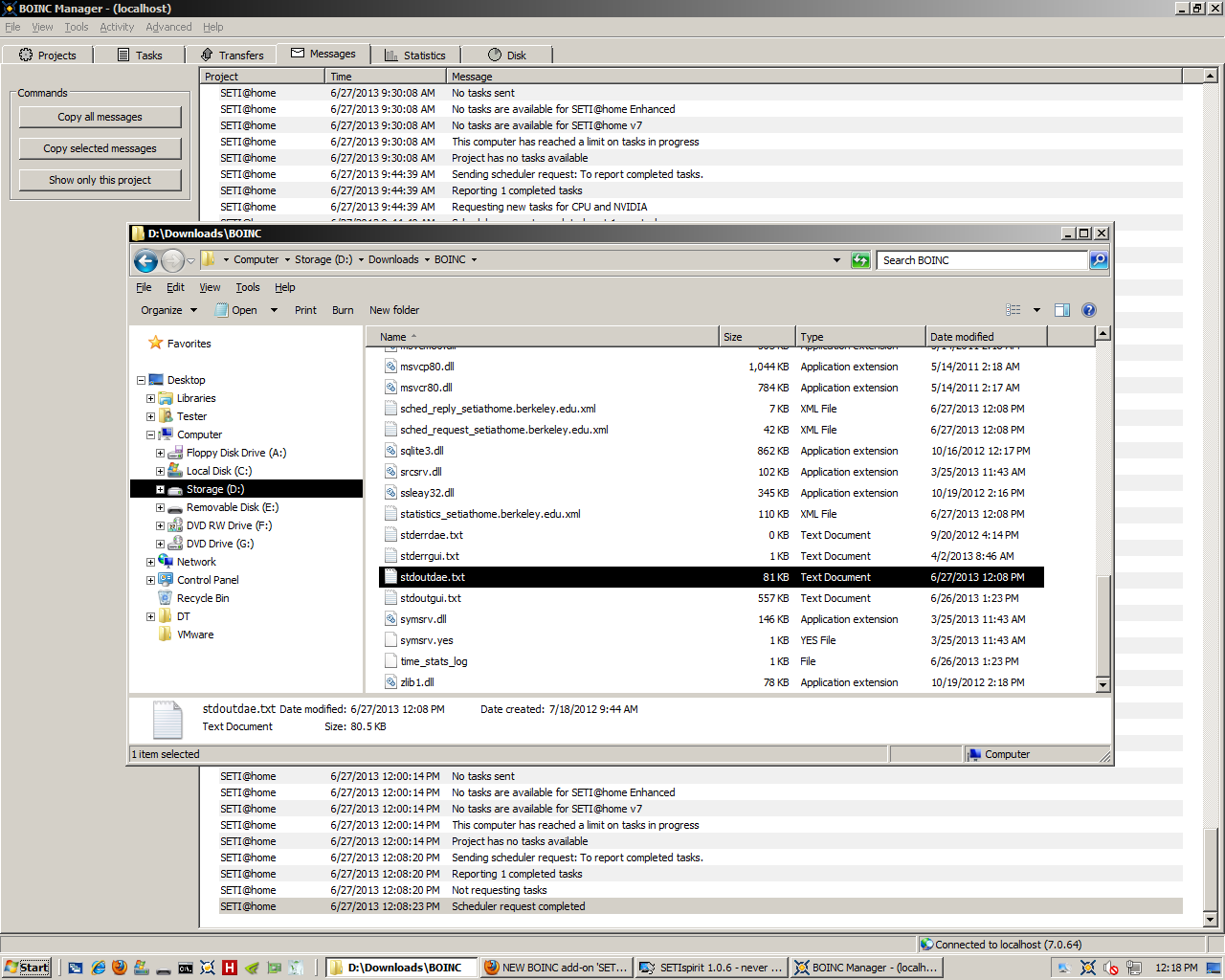This screenshot has width=1225, height=980.
Task: Expand the Control Panel tree node
Action: point(150,580)
